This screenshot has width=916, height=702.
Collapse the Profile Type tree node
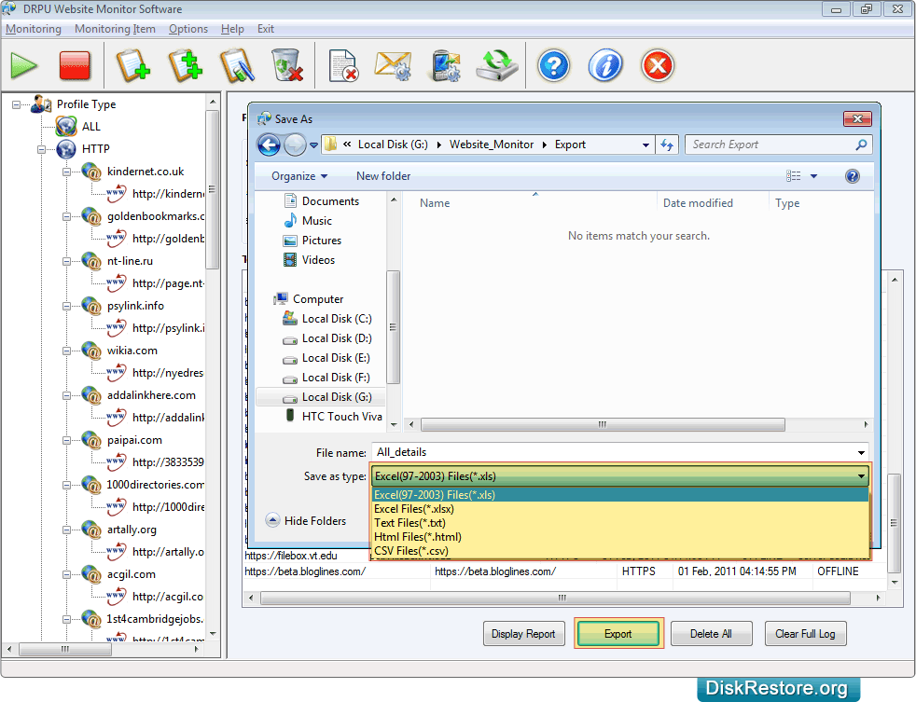(x=17, y=104)
